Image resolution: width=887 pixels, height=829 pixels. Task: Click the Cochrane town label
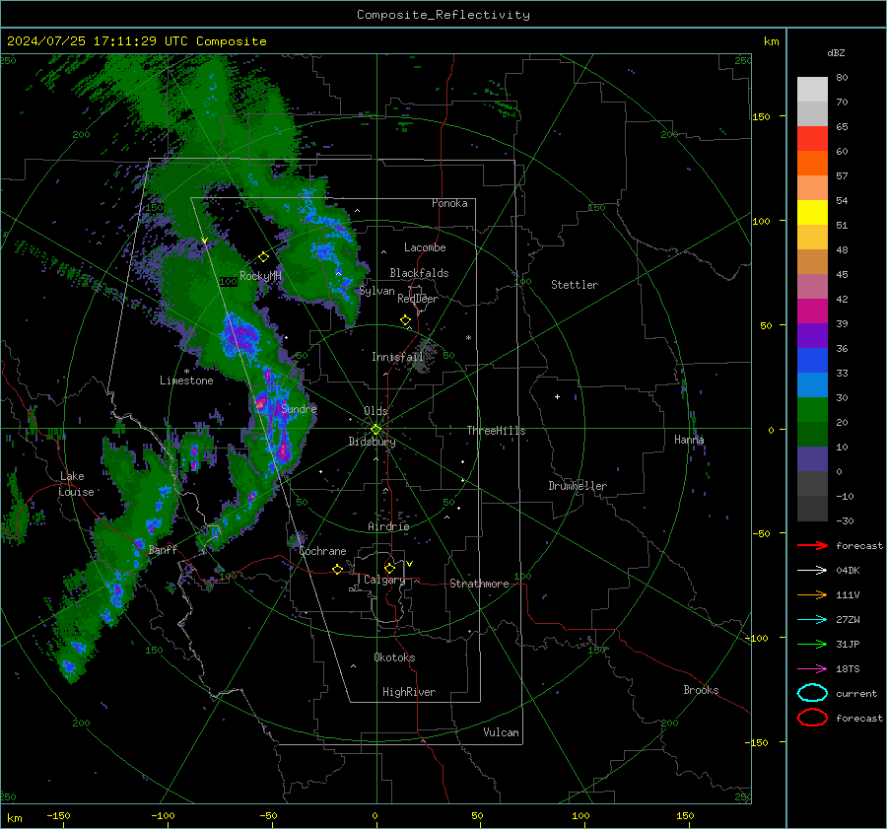coord(322,551)
